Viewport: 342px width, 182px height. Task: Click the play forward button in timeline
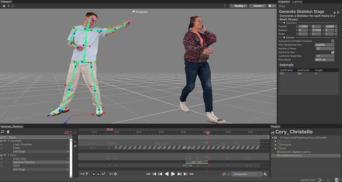pos(173,174)
